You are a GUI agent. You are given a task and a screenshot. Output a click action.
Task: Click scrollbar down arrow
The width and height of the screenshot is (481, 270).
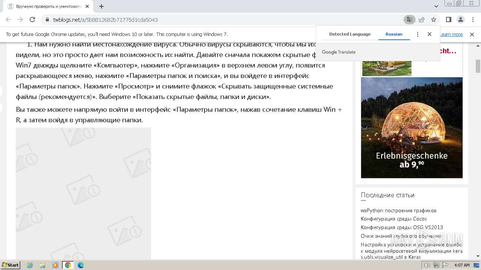tap(478, 256)
